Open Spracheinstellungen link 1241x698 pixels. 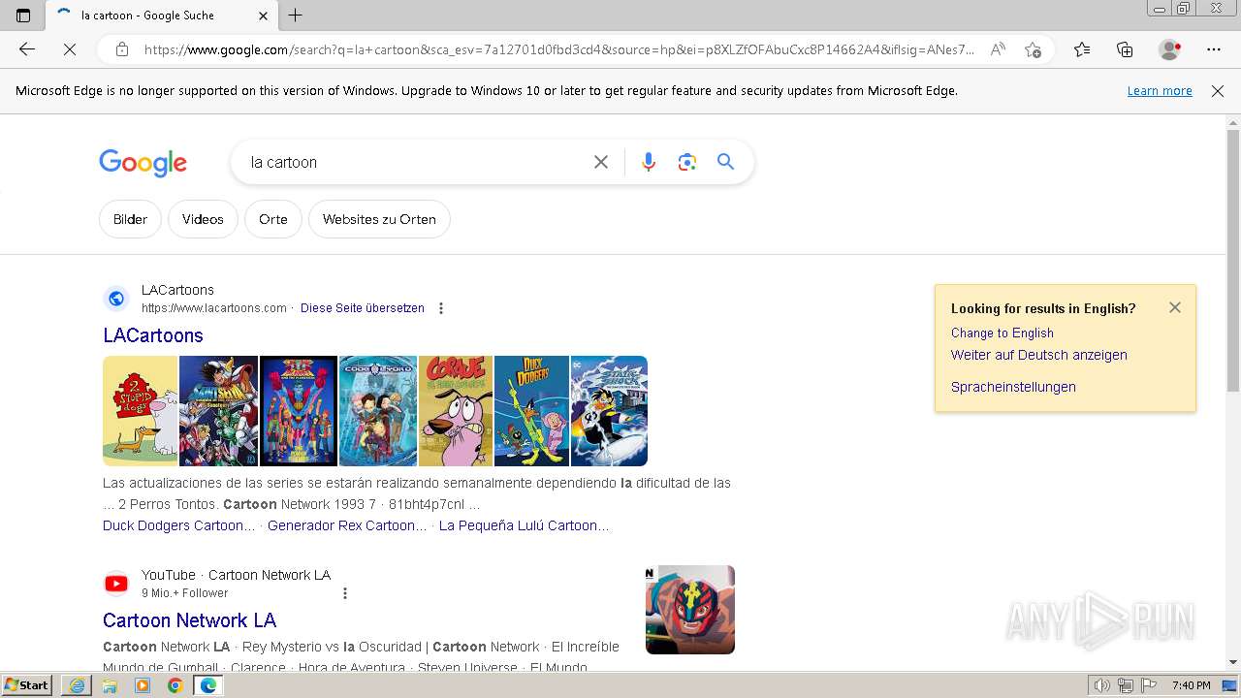tap(1013, 387)
